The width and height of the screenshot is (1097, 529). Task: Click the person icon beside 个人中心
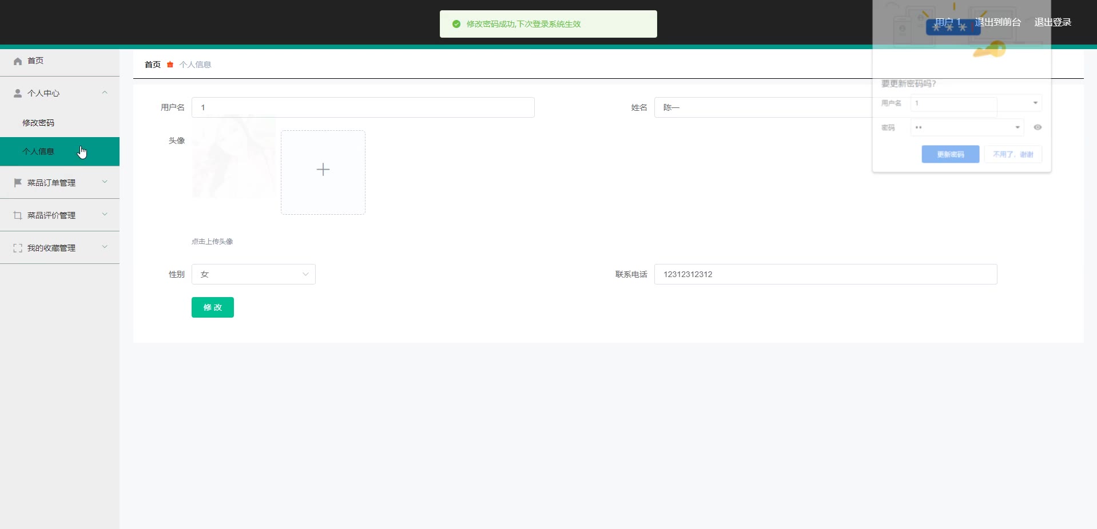(18, 93)
